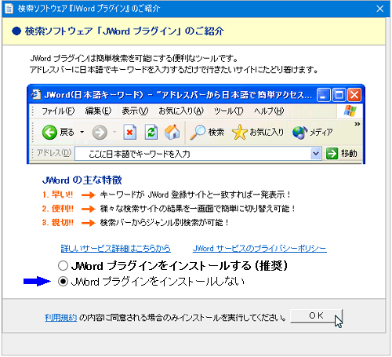Click the feature text 2. 便利!!
392x357 pixels.
[58, 209]
